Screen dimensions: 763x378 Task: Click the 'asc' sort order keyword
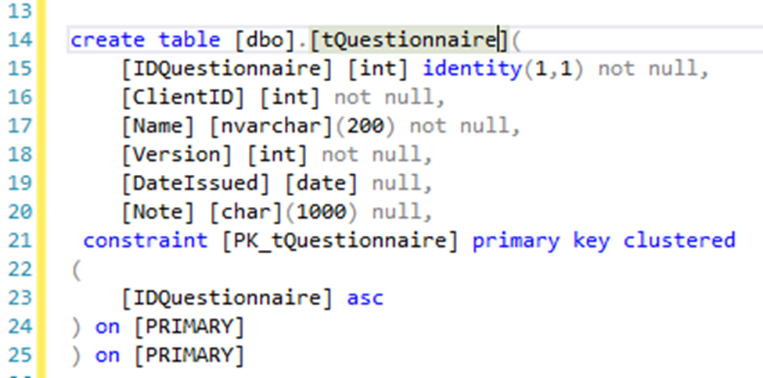click(365, 298)
